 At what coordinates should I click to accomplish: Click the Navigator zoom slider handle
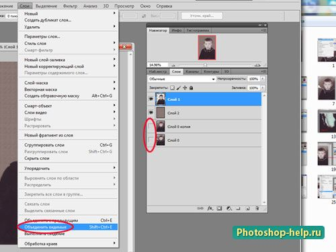click(205, 65)
